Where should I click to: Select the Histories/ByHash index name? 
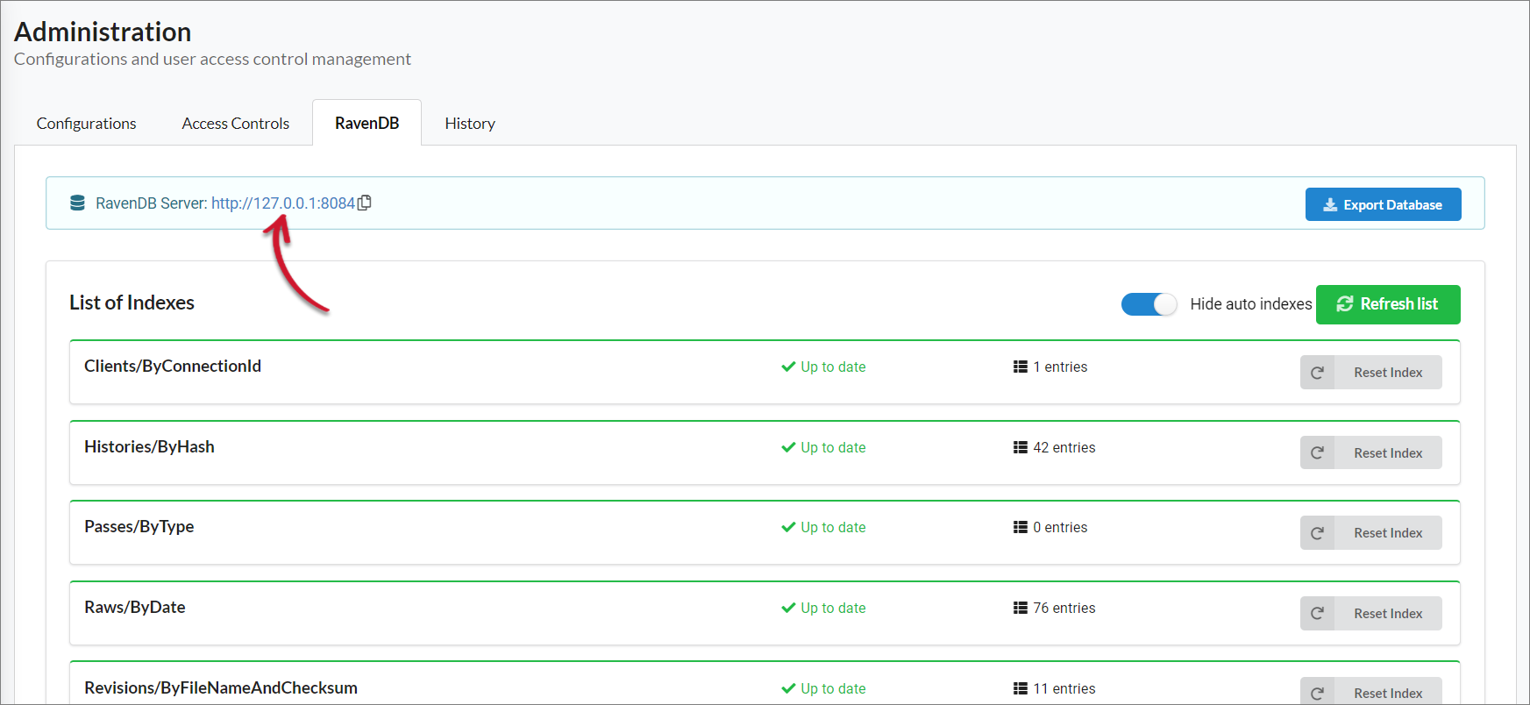pos(149,447)
